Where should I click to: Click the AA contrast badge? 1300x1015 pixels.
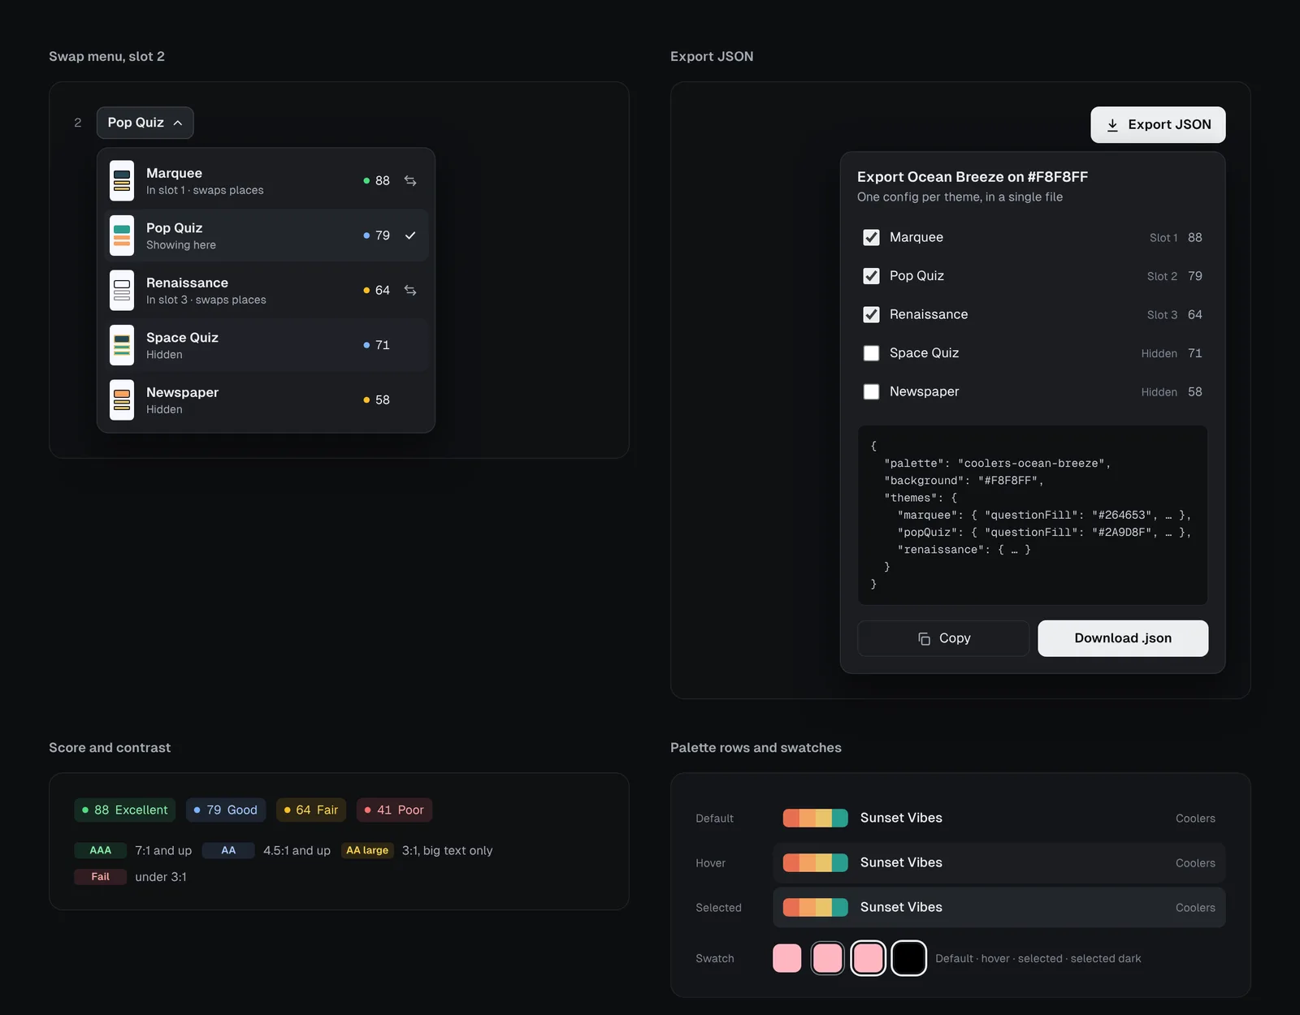228,850
